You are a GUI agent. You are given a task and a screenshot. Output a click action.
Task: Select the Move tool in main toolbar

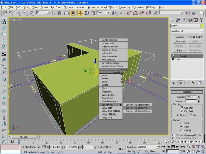81,13
